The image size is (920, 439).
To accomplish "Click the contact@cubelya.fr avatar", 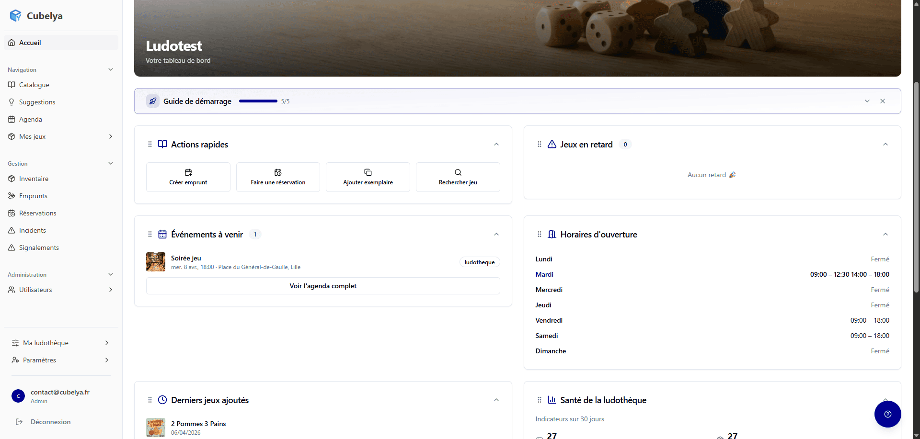I will coord(18,396).
